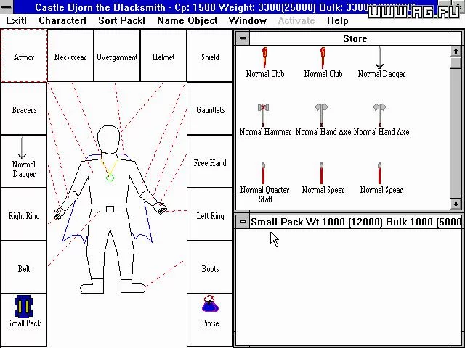Select the Normal Hammer icon in Store
Image resolution: width=465 pixels, height=348 pixels.
[263, 115]
